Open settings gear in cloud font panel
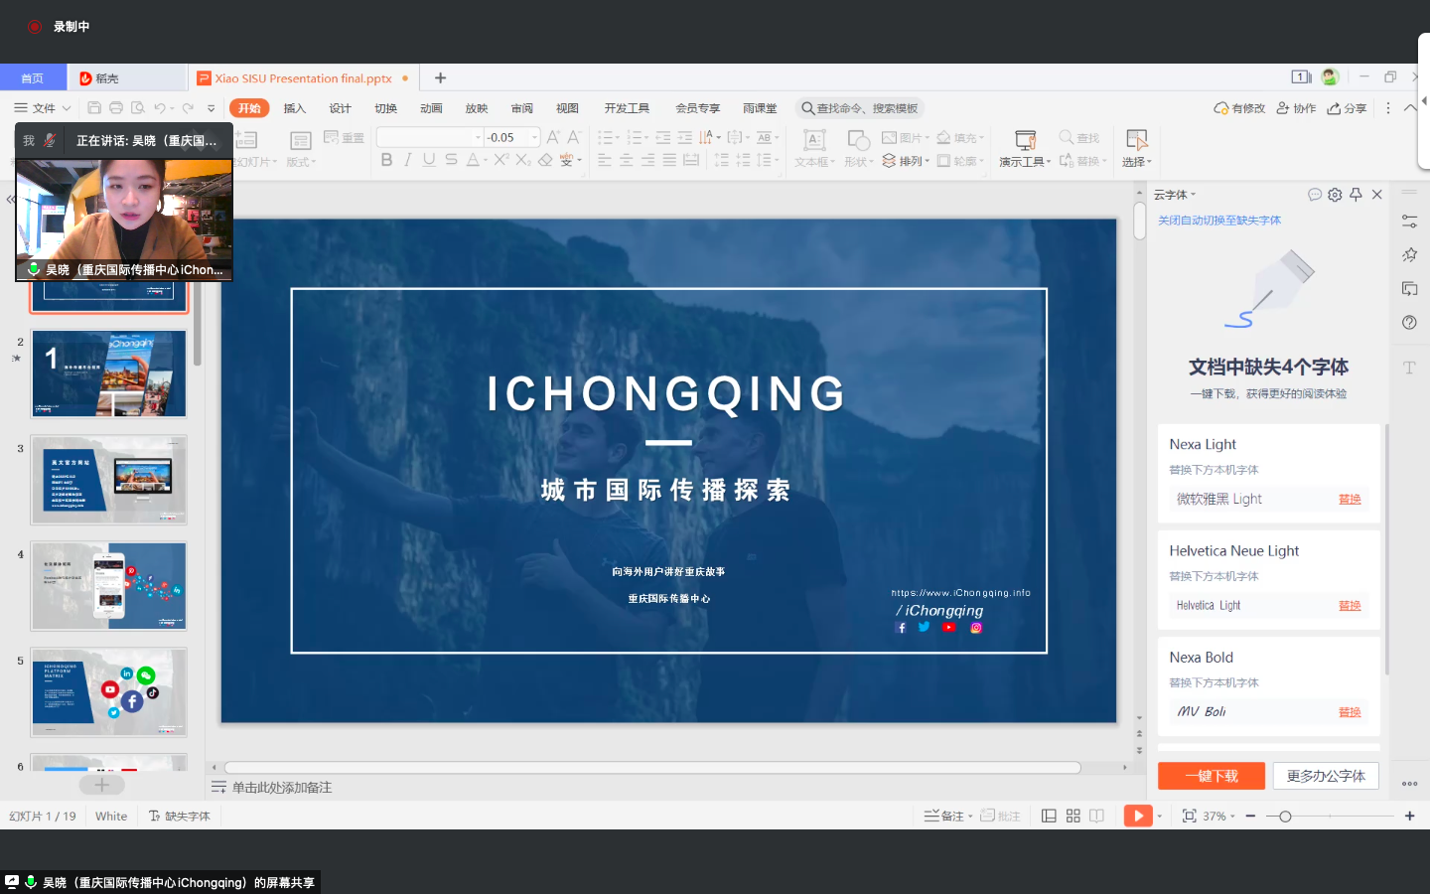This screenshot has height=894, width=1430. pyautogui.click(x=1335, y=195)
